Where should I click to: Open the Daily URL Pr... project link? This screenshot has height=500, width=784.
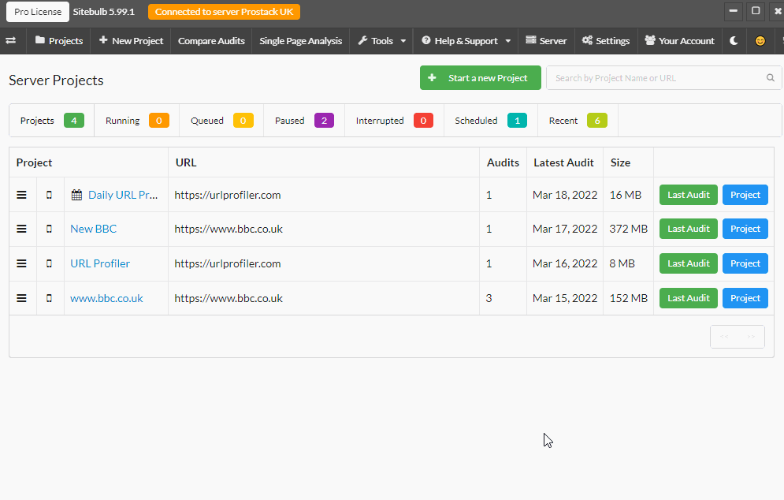pos(123,195)
